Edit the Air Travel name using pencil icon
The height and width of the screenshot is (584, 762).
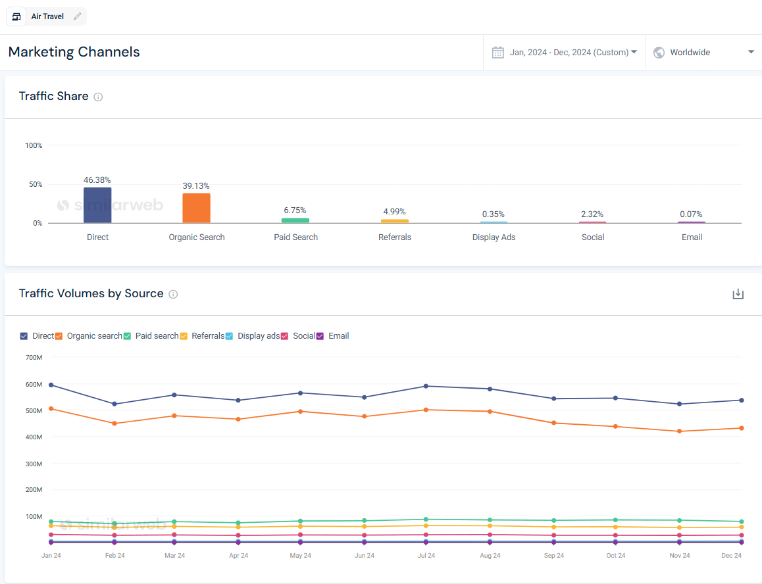[x=76, y=16]
